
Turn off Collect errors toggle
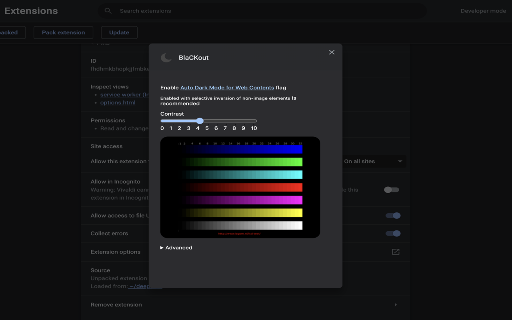point(393,234)
